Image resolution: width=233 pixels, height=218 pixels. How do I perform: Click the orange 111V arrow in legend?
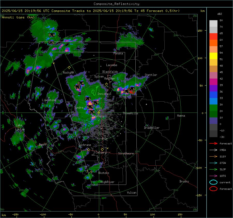[213, 156]
